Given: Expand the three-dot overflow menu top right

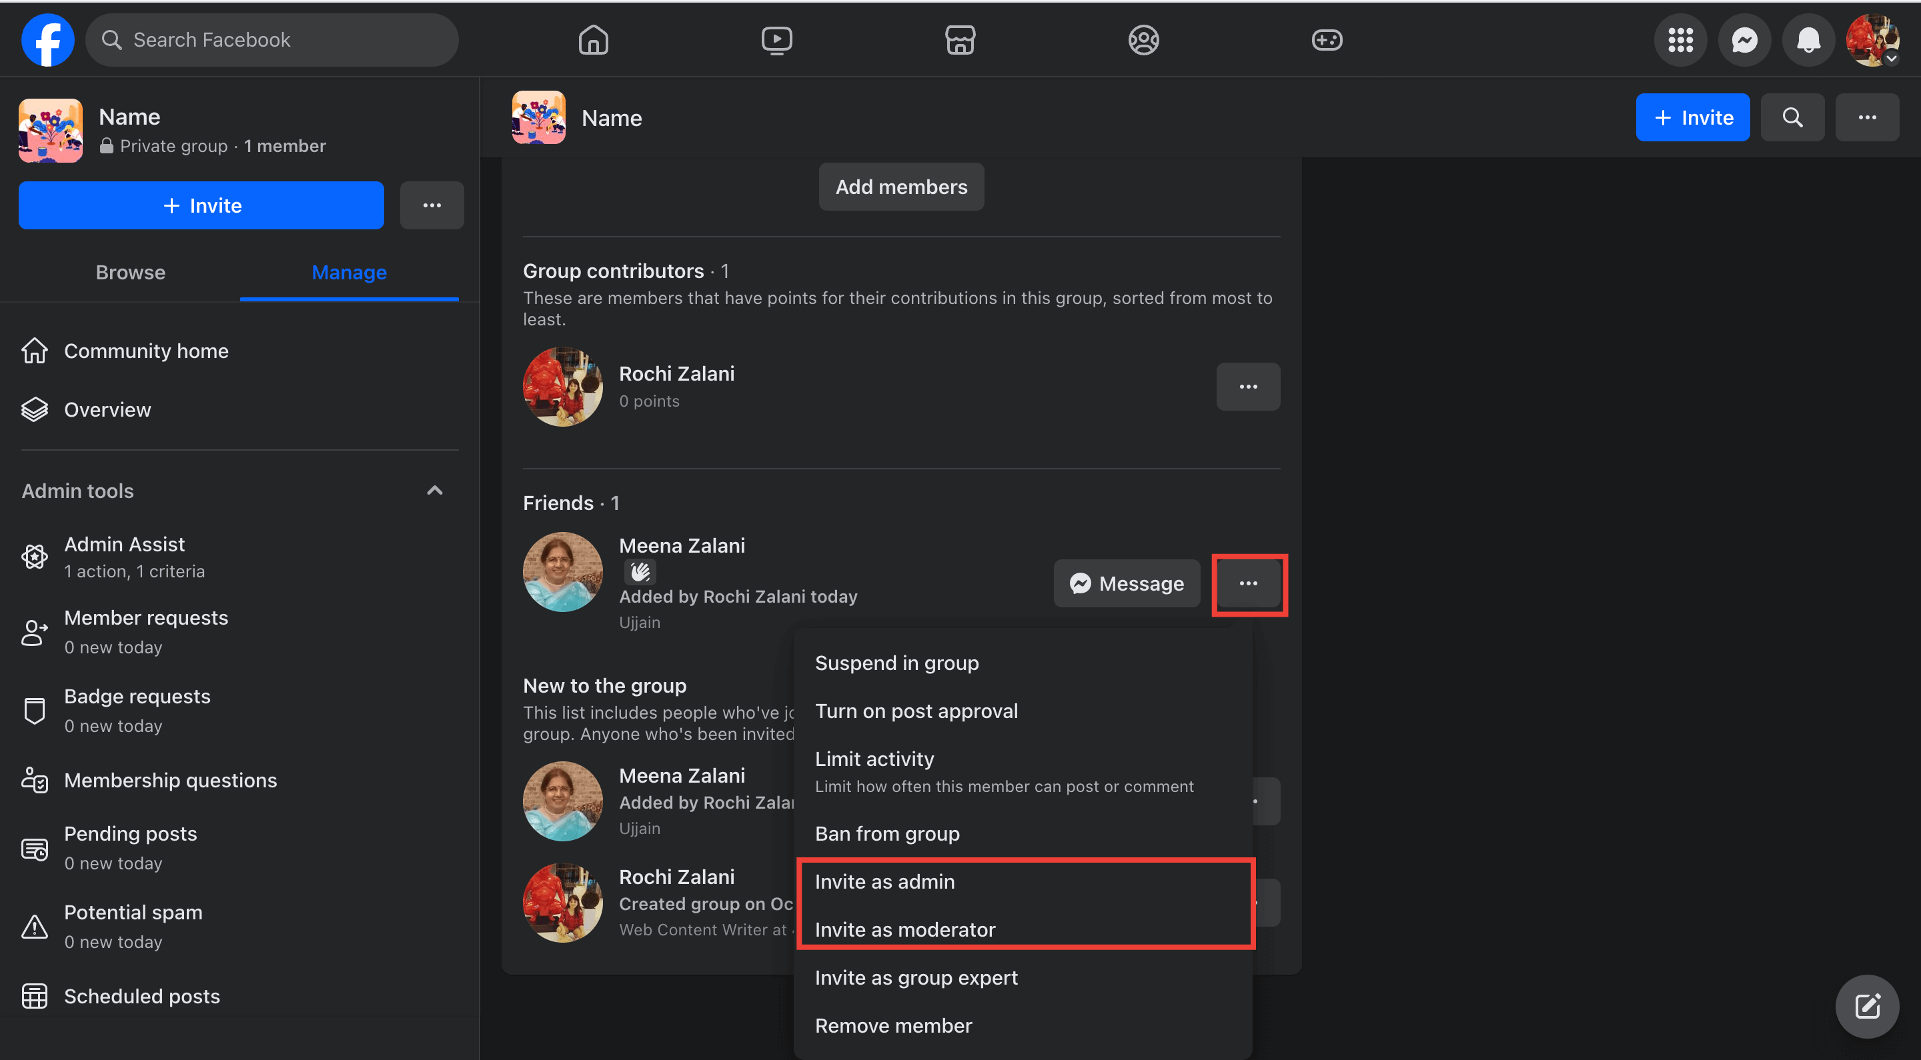Looking at the screenshot, I should pyautogui.click(x=1868, y=116).
